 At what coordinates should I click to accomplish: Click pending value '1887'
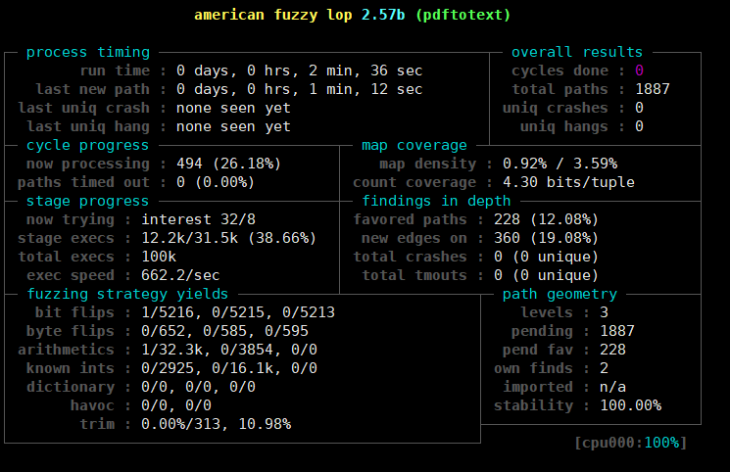[617, 331]
